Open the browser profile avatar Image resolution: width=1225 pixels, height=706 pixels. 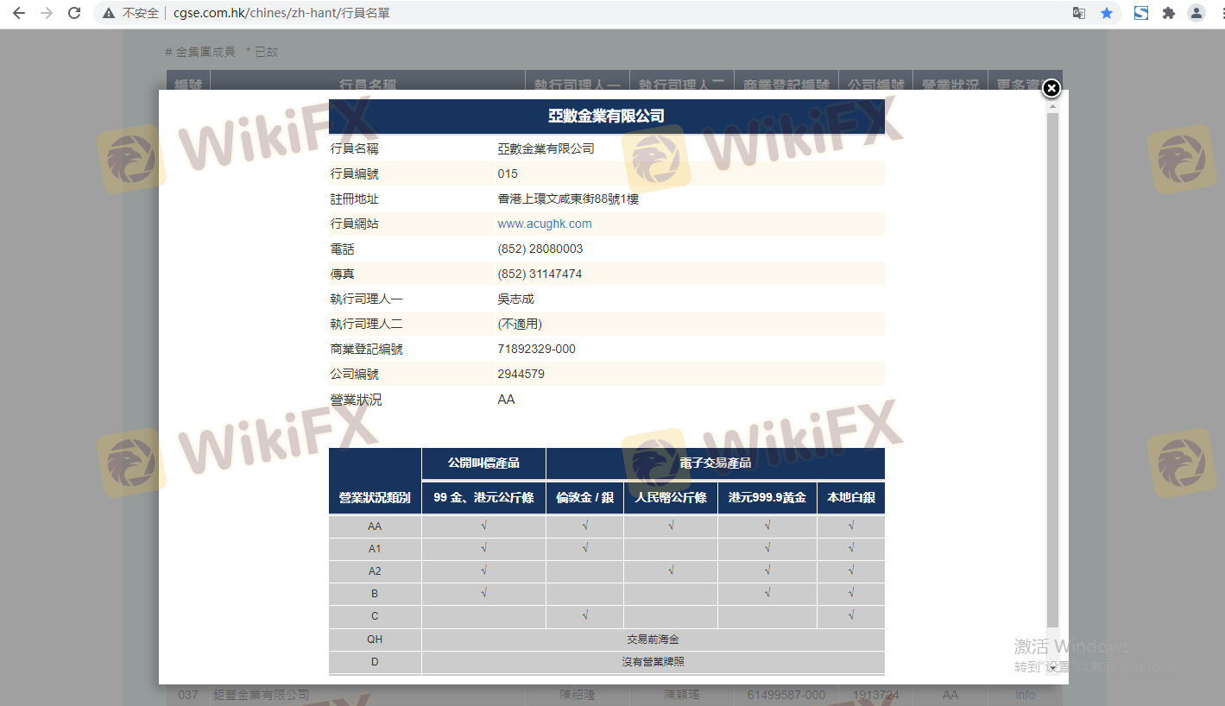[1197, 13]
